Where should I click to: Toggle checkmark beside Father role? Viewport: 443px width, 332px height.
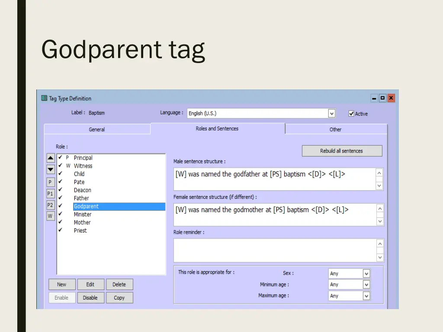(60, 198)
